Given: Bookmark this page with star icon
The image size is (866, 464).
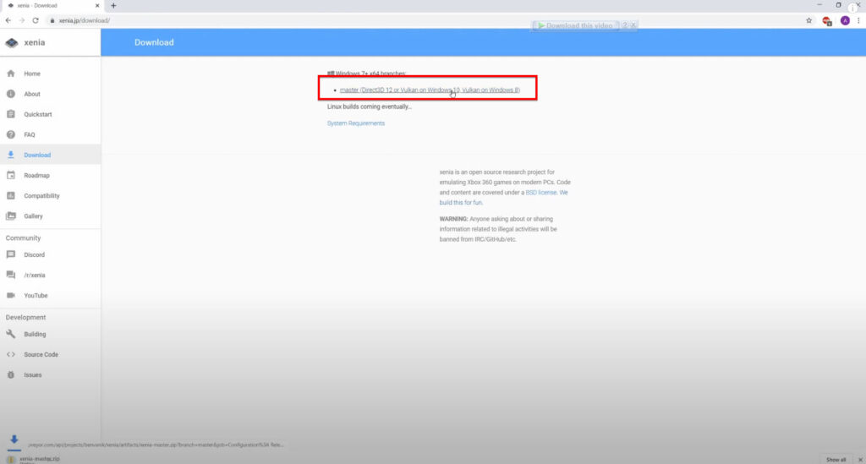Looking at the screenshot, I should pos(808,20).
